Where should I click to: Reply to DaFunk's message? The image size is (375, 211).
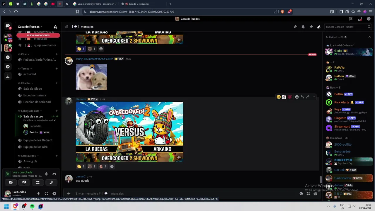click(x=302, y=97)
